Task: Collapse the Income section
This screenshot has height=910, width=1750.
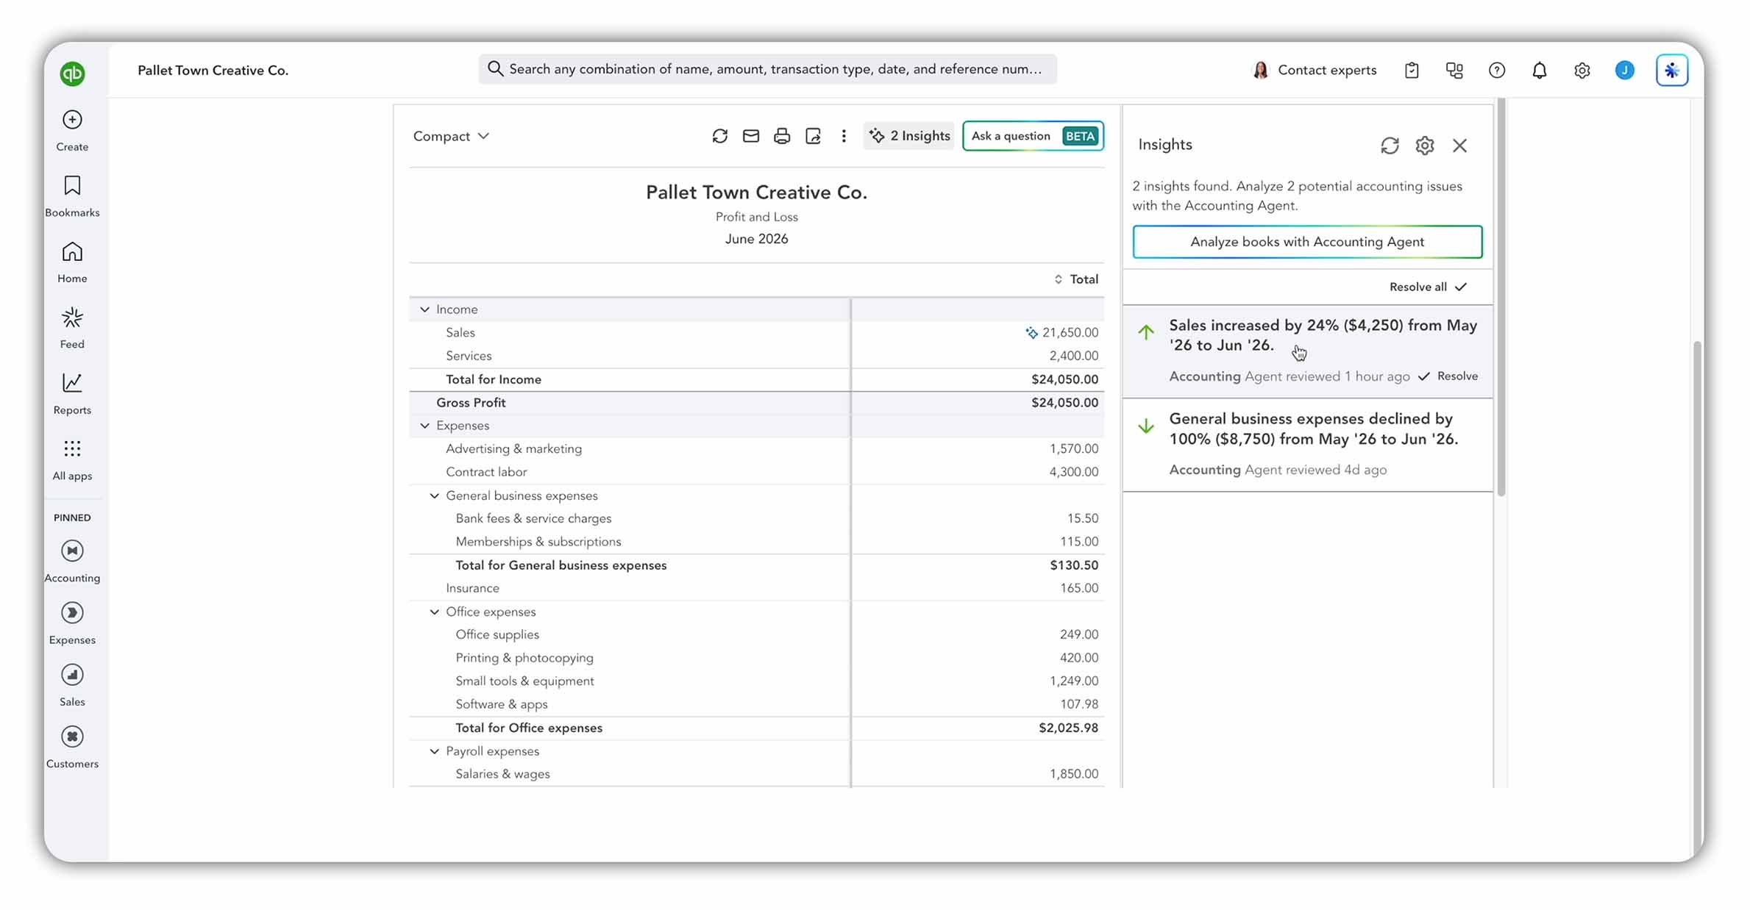Action: 424,309
